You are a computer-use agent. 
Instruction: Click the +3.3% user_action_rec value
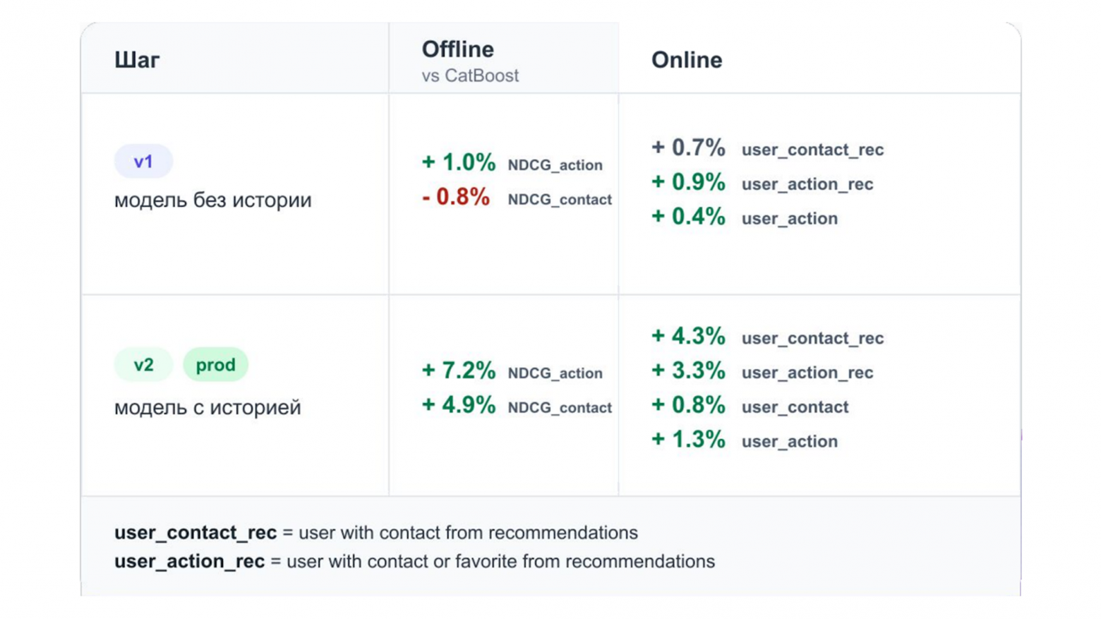[688, 371]
